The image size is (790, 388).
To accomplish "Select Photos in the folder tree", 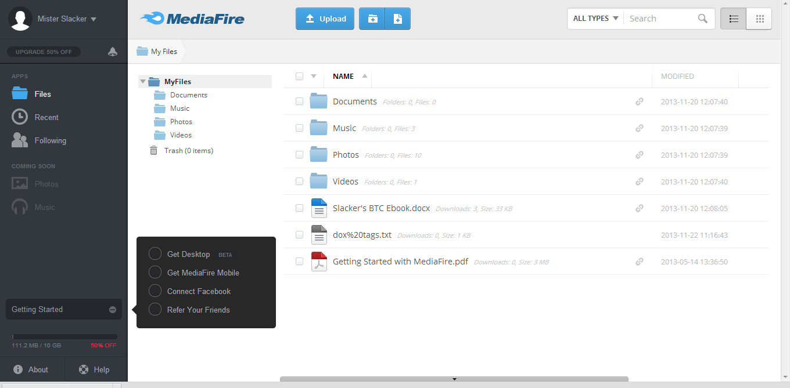I will coord(181,122).
